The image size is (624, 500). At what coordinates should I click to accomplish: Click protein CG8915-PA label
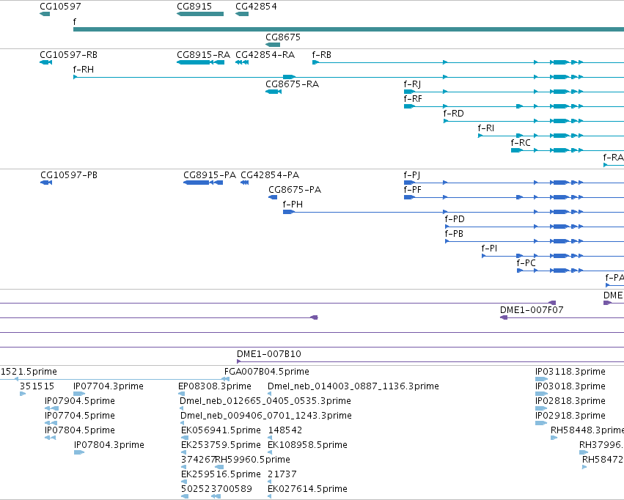210,175
